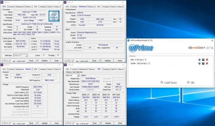Click the SPD manufacturer field KLEVV
The width and height of the screenshot is (215, 126).
pyautogui.click(x=90, y=84)
